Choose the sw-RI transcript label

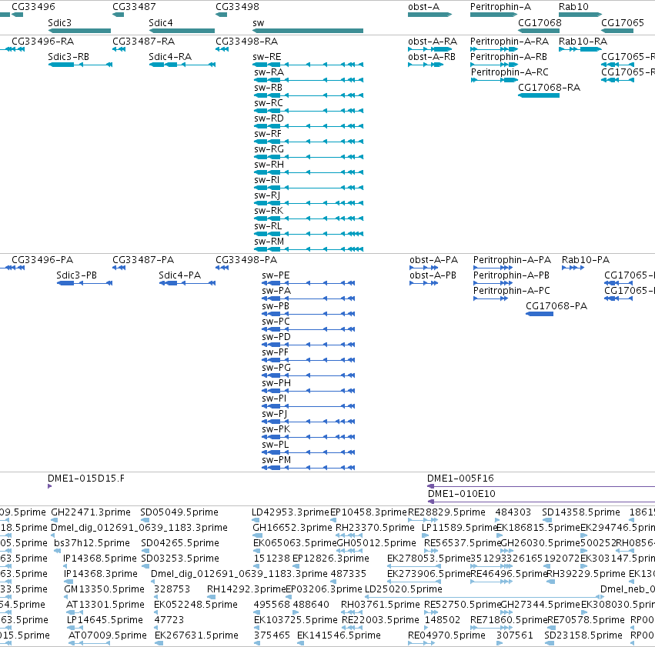[267, 180]
